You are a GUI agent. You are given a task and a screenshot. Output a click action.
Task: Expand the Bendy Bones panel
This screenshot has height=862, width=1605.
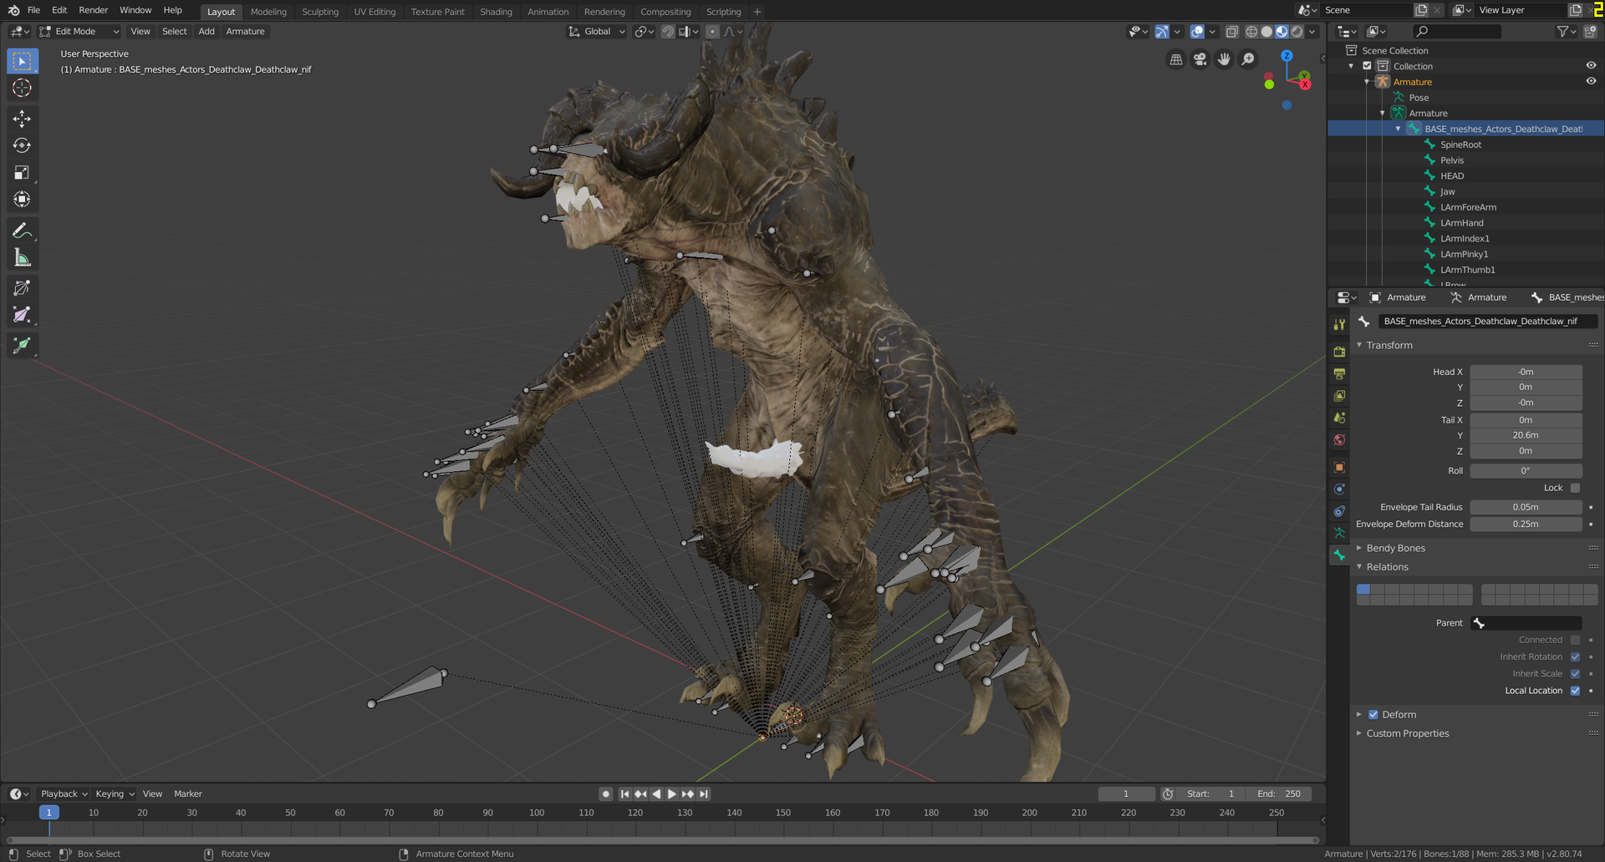[1396, 549]
